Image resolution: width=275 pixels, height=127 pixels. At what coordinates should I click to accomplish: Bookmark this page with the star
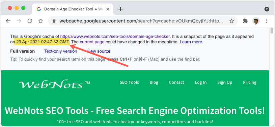pos(232,21)
